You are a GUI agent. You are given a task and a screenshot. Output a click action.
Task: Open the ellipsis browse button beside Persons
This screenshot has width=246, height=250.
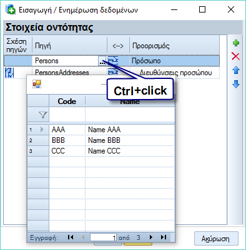pos(102,61)
